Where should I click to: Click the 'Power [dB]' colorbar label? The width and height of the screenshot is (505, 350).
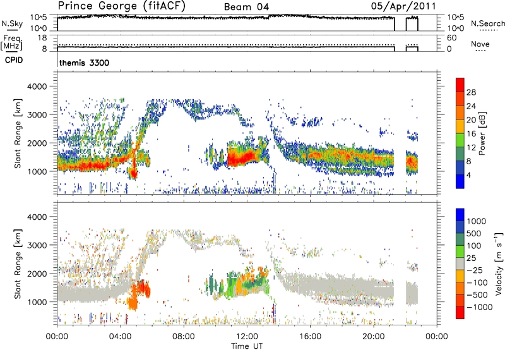pos(482,133)
